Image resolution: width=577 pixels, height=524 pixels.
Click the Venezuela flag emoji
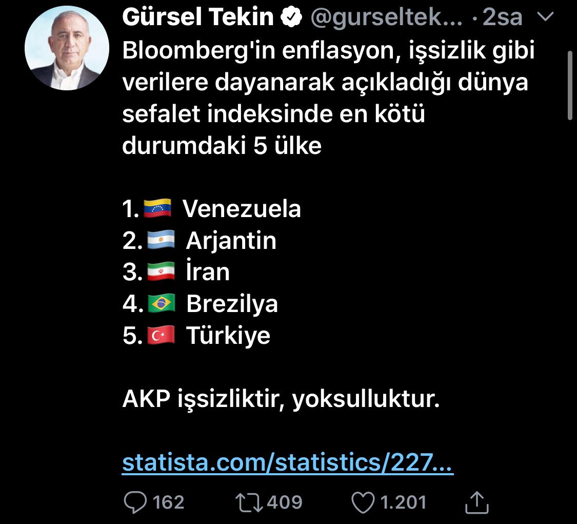[157, 208]
